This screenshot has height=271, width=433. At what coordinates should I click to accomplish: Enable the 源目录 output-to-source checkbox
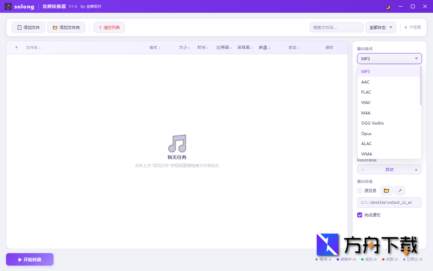(360, 190)
